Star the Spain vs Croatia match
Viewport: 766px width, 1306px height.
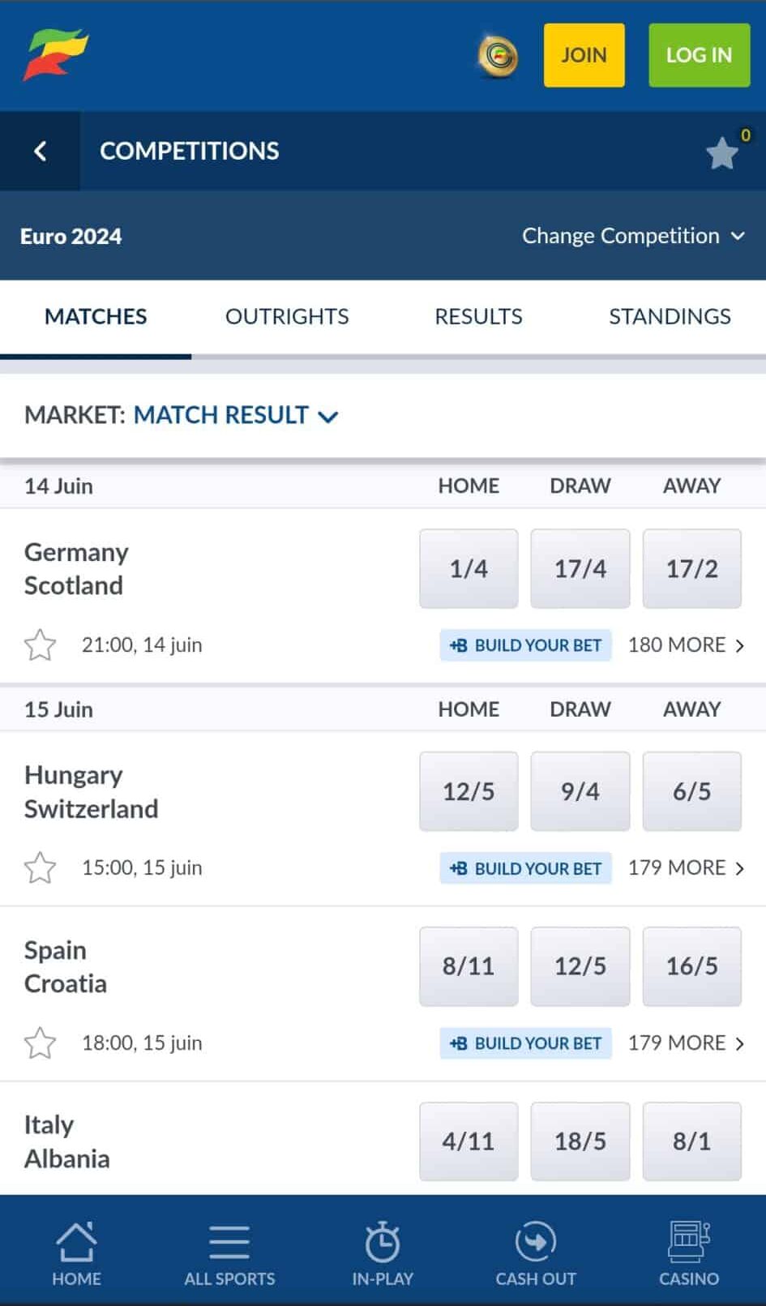tap(40, 1043)
